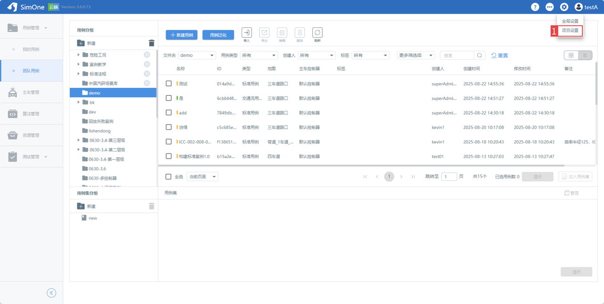The width and height of the screenshot is (604, 304).
Task: Click the 跳转至 page number field
Action: [x=449, y=177]
